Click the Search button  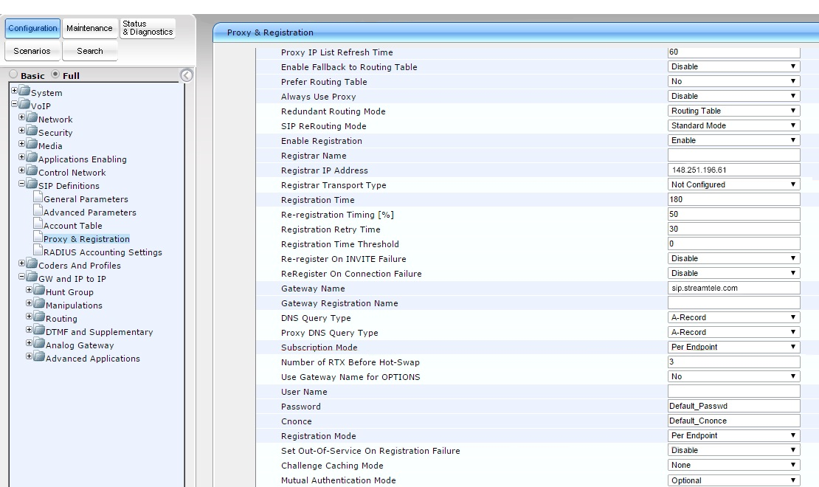pyautogui.click(x=89, y=51)
